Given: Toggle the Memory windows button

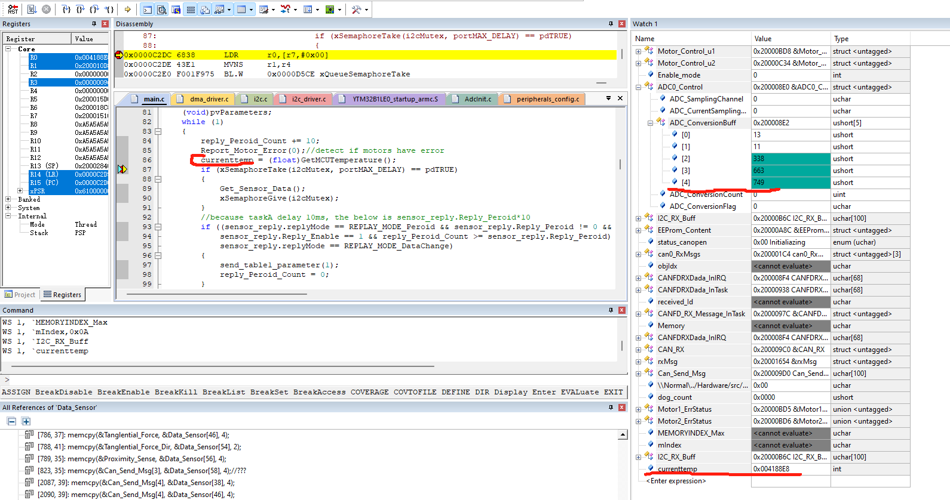Looking at the screenshot, I should [x=241, y=9].
